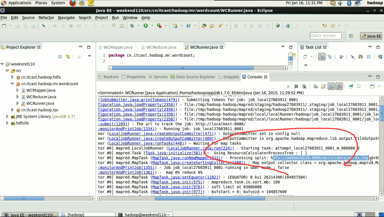This screenshot has height=217, width=384.
Task: Click the Java EE perspective button
Action: (371, 36)
